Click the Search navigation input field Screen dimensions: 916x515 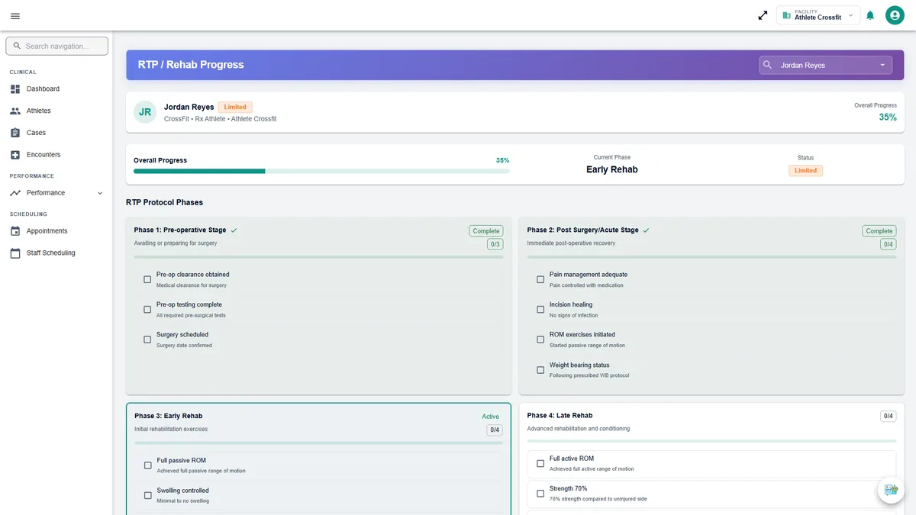pos(56,46)
